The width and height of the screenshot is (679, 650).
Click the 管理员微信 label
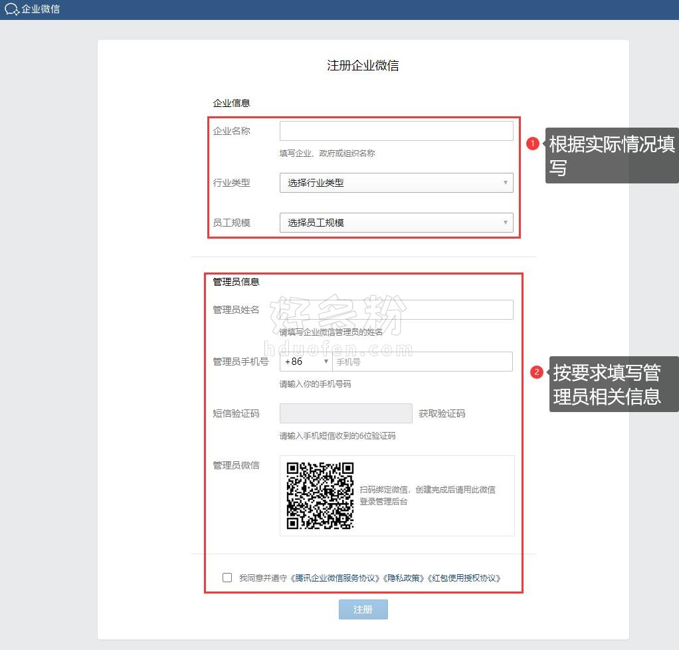[236, 465]
